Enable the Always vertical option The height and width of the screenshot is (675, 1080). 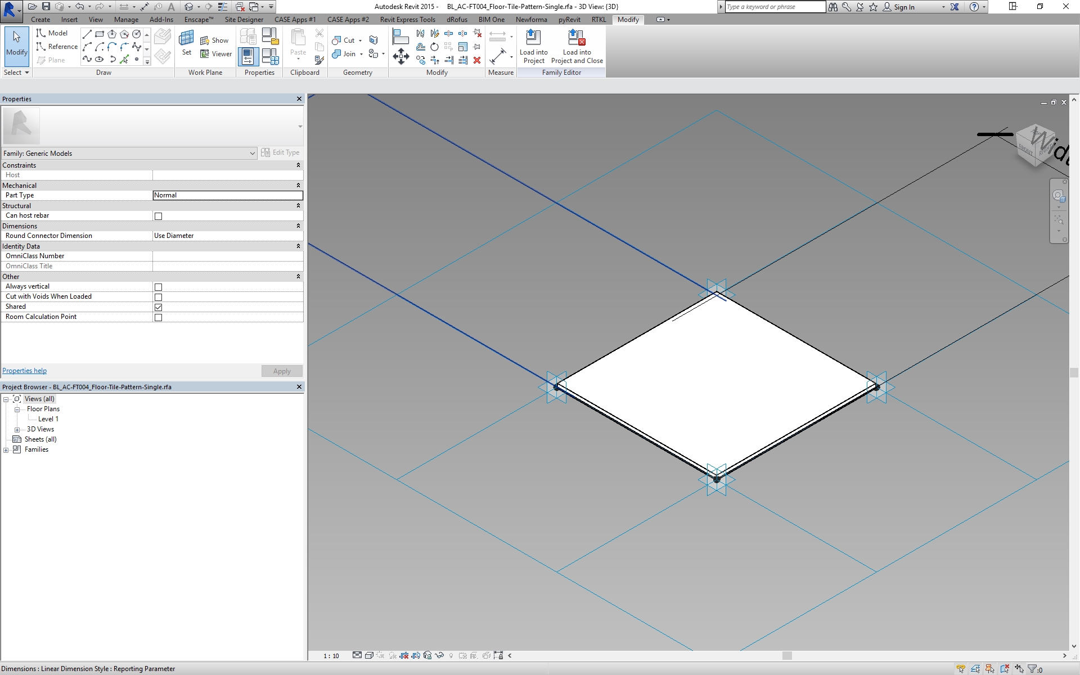click(159, 287)
